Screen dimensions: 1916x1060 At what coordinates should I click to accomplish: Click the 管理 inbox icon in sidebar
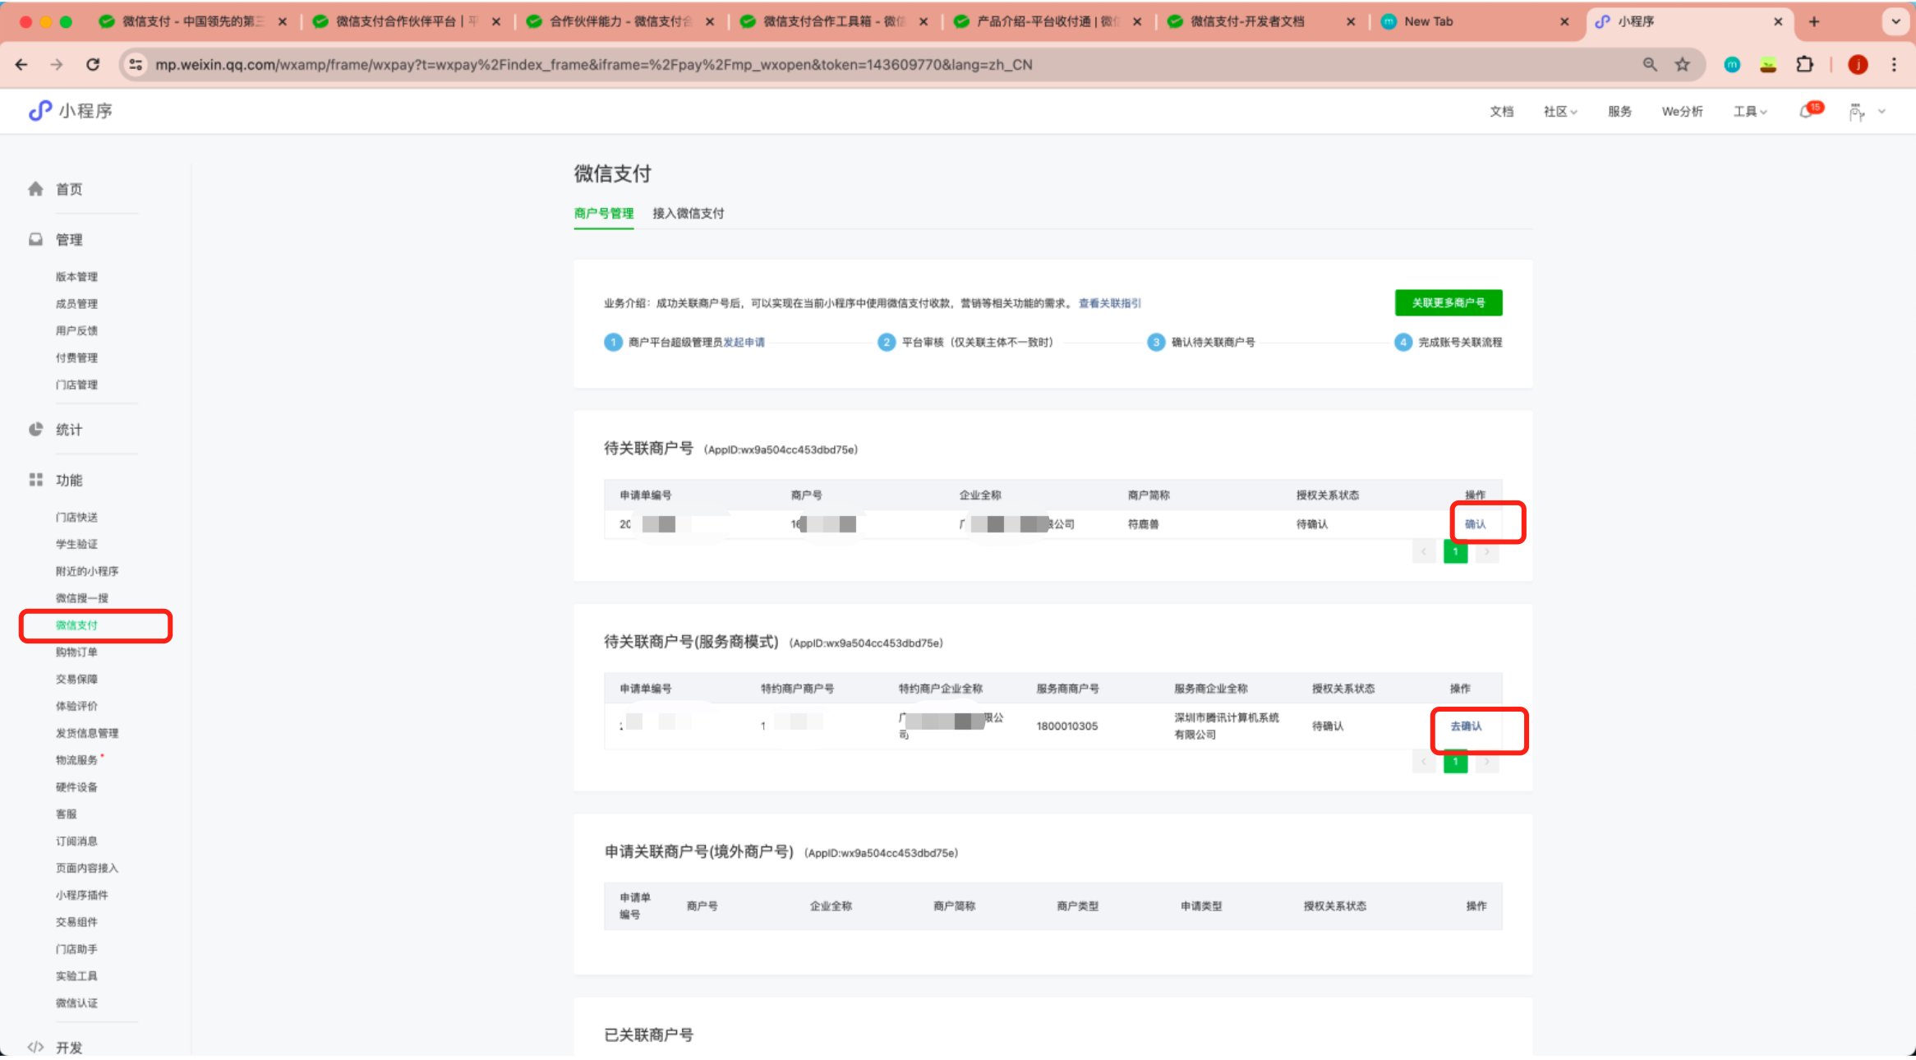point(35,240)
